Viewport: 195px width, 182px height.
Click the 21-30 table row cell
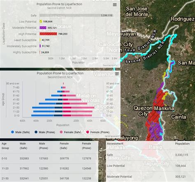click(x=5, y=179)
